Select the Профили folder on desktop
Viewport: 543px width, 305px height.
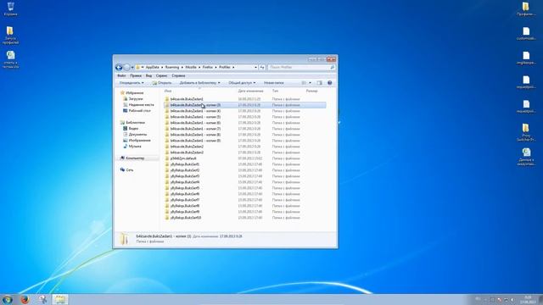point(526,9)
